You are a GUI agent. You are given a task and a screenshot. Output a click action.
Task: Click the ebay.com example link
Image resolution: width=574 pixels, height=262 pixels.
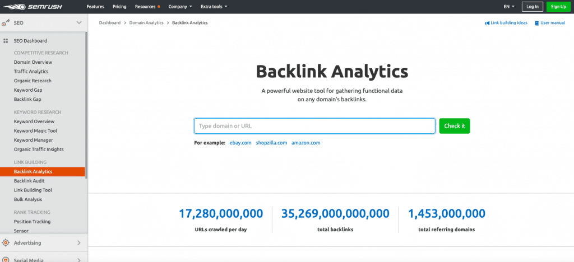240,143
